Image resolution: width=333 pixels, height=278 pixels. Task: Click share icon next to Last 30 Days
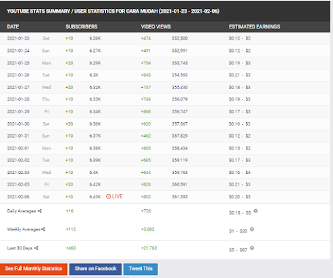coord(36,248)
